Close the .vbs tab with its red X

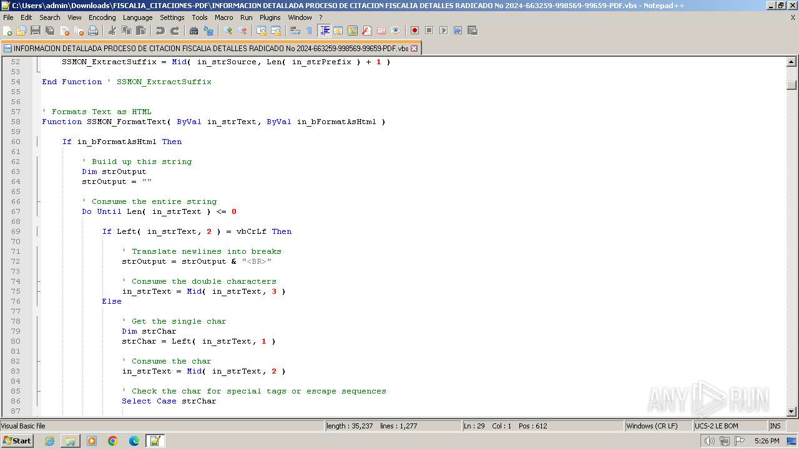tap(414, 48)
